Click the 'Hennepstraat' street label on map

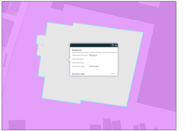coord(5,60)
